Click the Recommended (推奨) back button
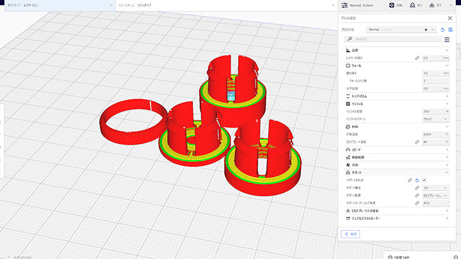The width and height of the screenshot is (461, 259). [x=350, y=234]
